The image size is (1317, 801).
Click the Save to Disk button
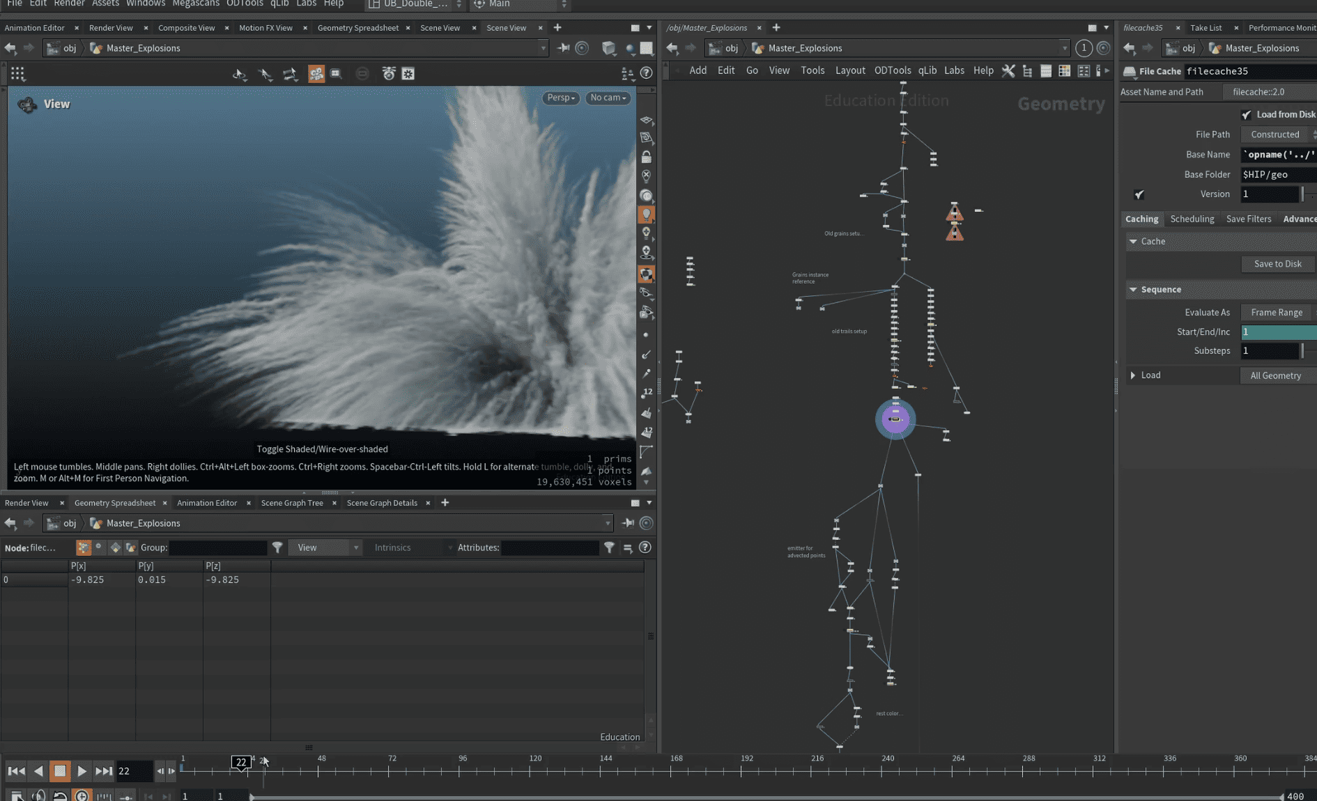(1277, 264)
